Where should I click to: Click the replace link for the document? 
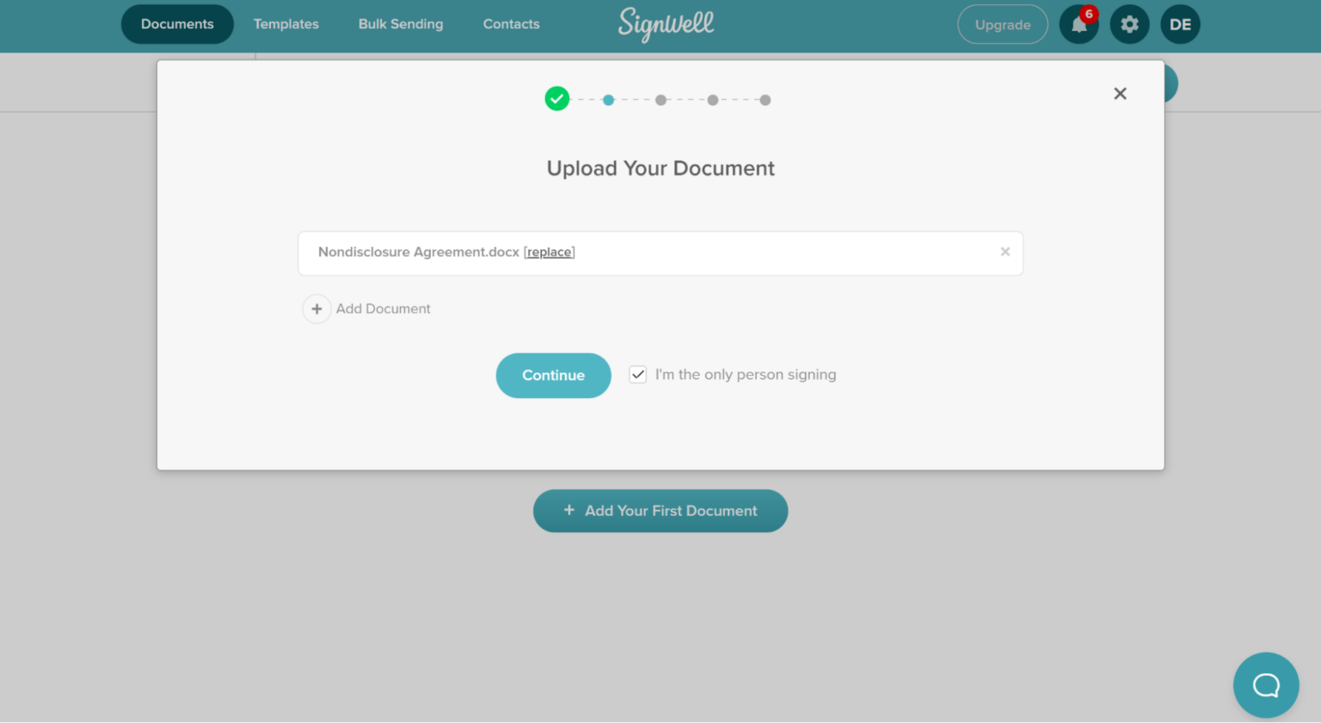549,252
